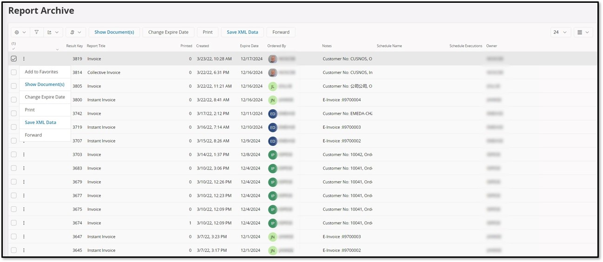Click the Created column header

coord(203,46)
